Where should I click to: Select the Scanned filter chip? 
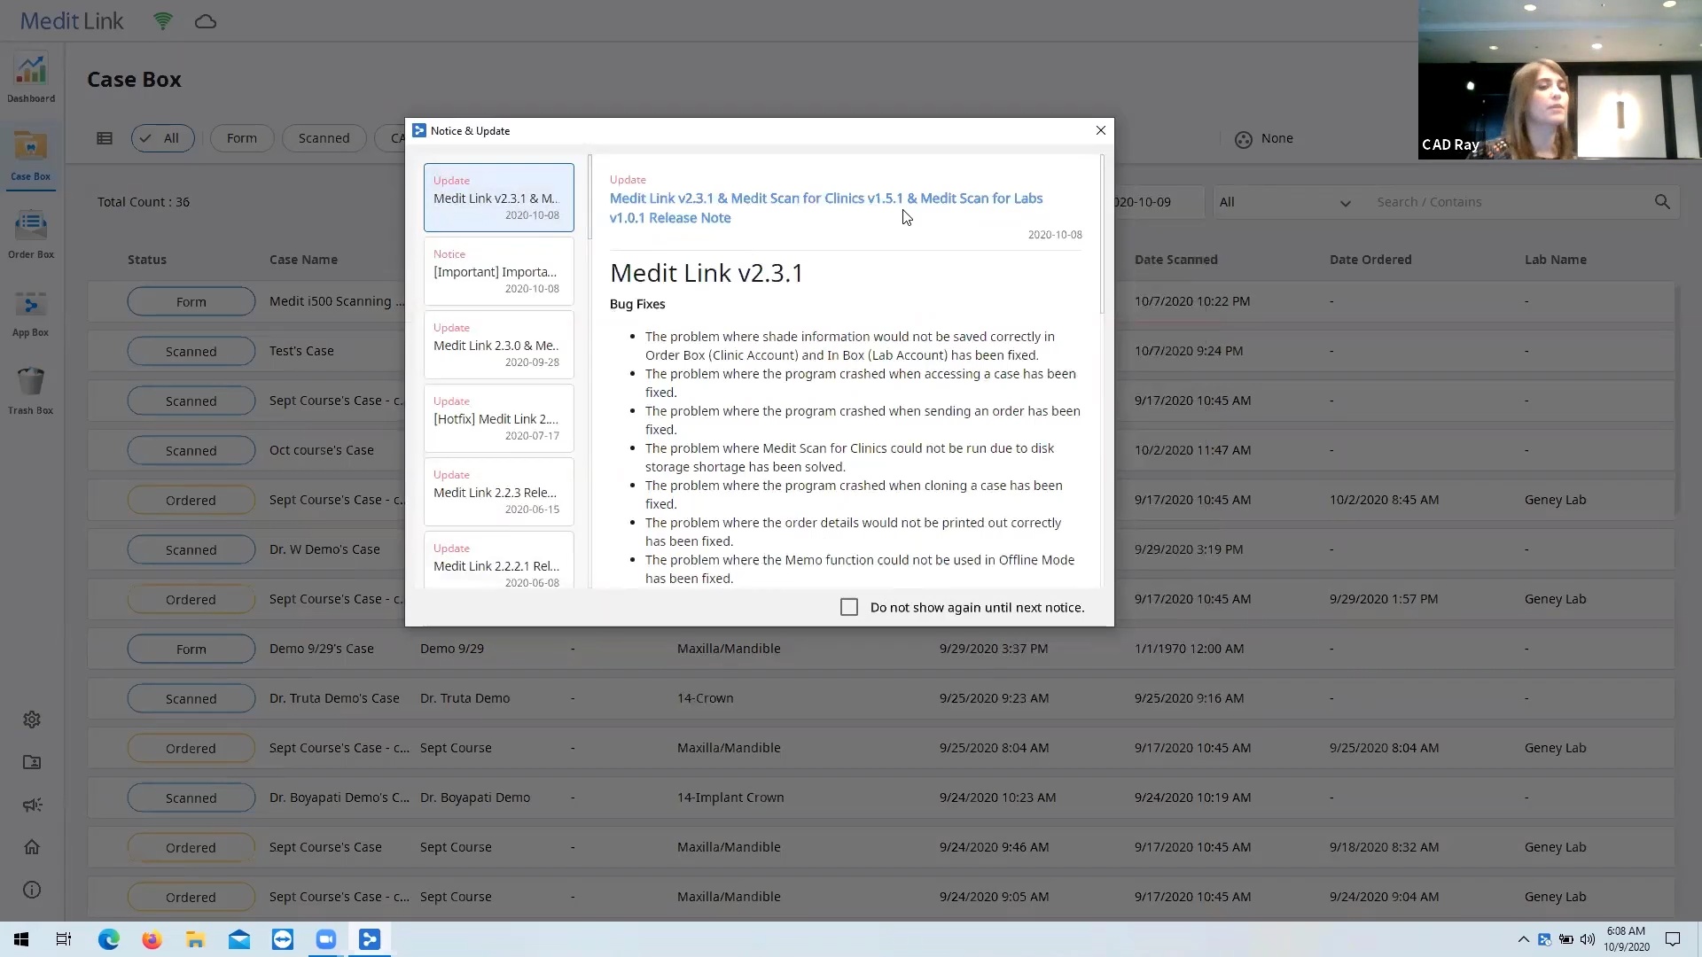pos(324,138)
